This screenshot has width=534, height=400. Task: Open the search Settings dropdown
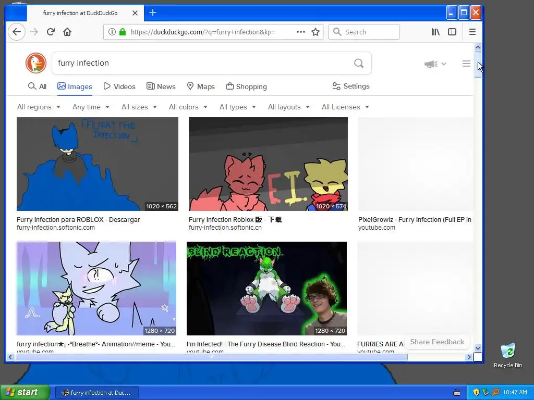pyautogui.click(x=351, y=86)
